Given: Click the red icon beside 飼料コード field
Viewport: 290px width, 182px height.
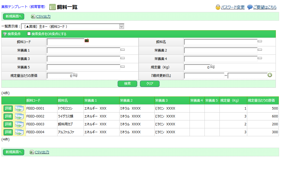Looking at the screenshot, I should pyautogui.click(x=87, y=41).
